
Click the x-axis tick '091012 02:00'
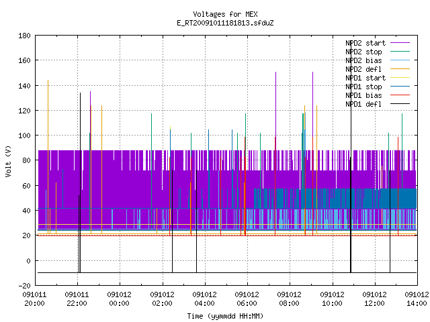[x=163, y=299]
